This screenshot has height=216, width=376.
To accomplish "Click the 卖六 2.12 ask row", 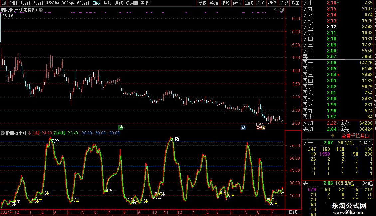I will coord(338,27).
